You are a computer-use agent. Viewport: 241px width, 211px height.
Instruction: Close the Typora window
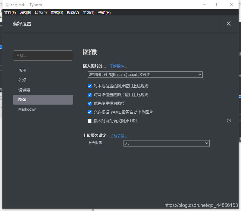232,5
